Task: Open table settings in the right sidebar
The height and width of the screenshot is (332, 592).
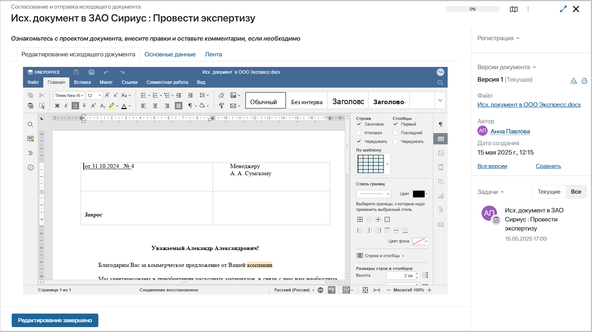Action: pyautogui.click(x=441, y=139)
